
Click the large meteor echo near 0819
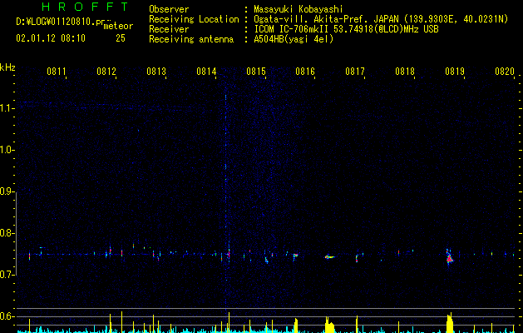[450, 256]
